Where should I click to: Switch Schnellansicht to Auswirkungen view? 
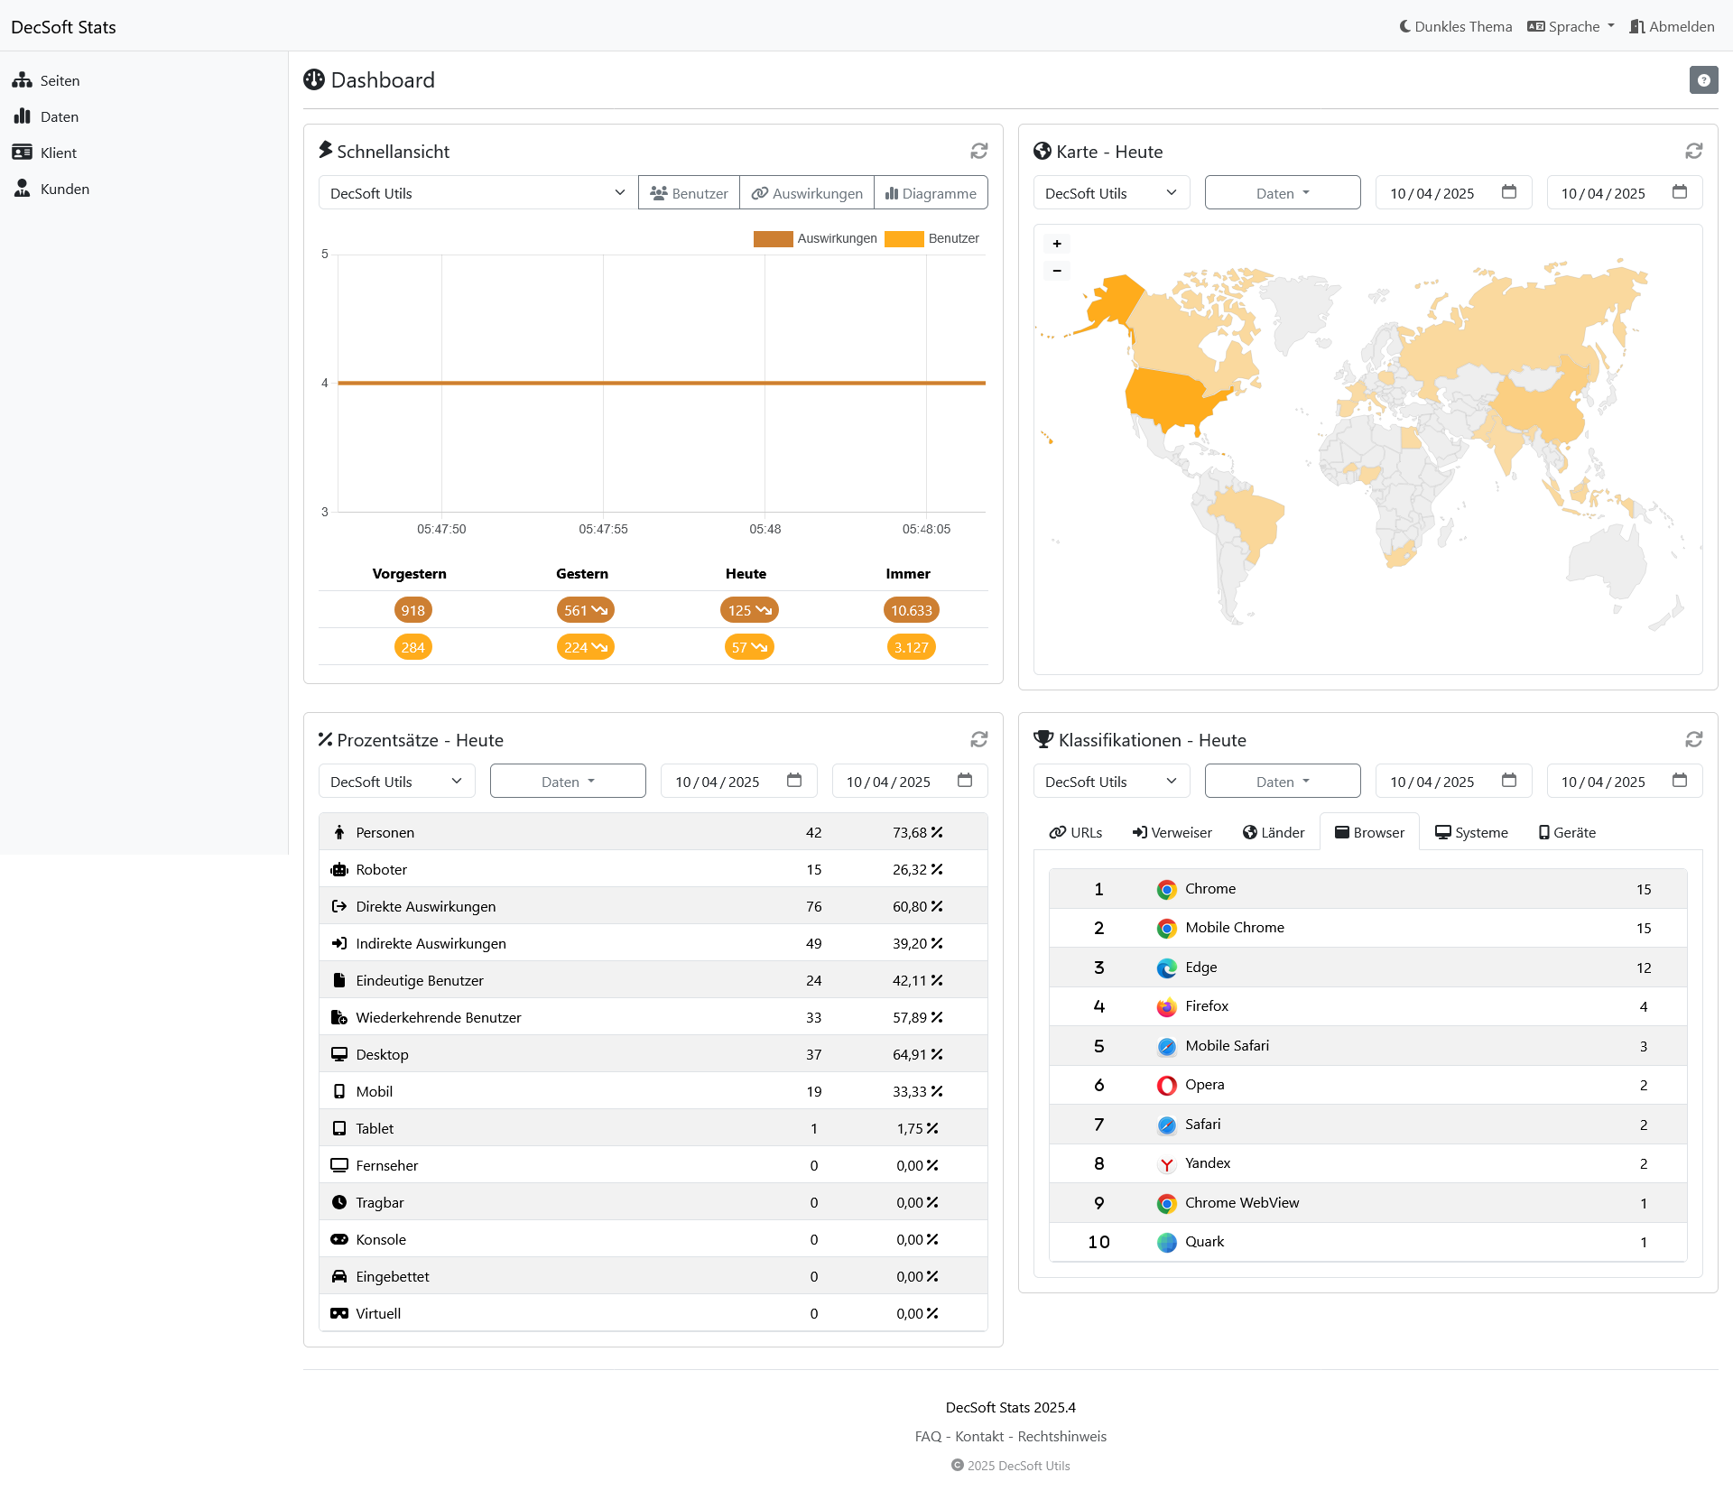(806, 192)
